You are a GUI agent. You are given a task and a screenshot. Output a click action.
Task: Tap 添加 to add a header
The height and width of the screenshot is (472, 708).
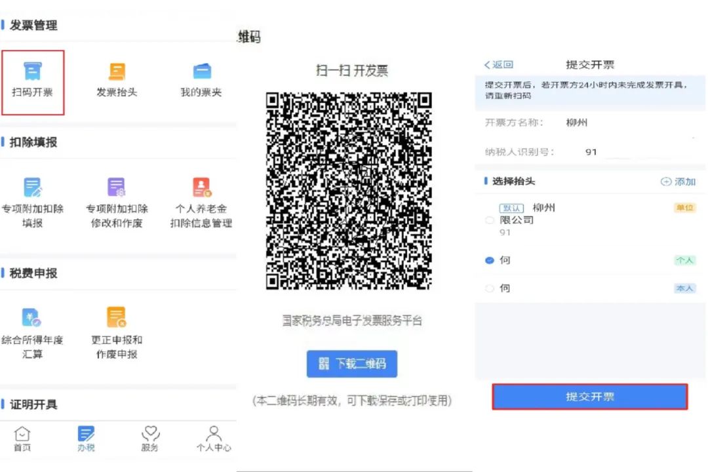tap(678, 182)
